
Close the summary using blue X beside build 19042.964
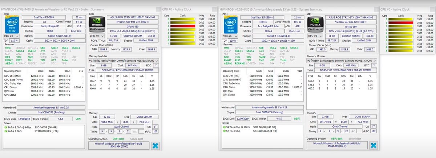[155, 146]
